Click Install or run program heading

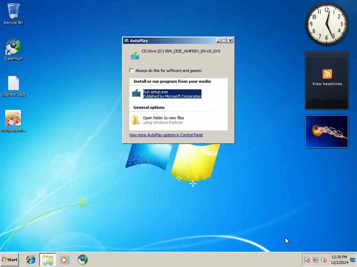[x=172, y=81]
